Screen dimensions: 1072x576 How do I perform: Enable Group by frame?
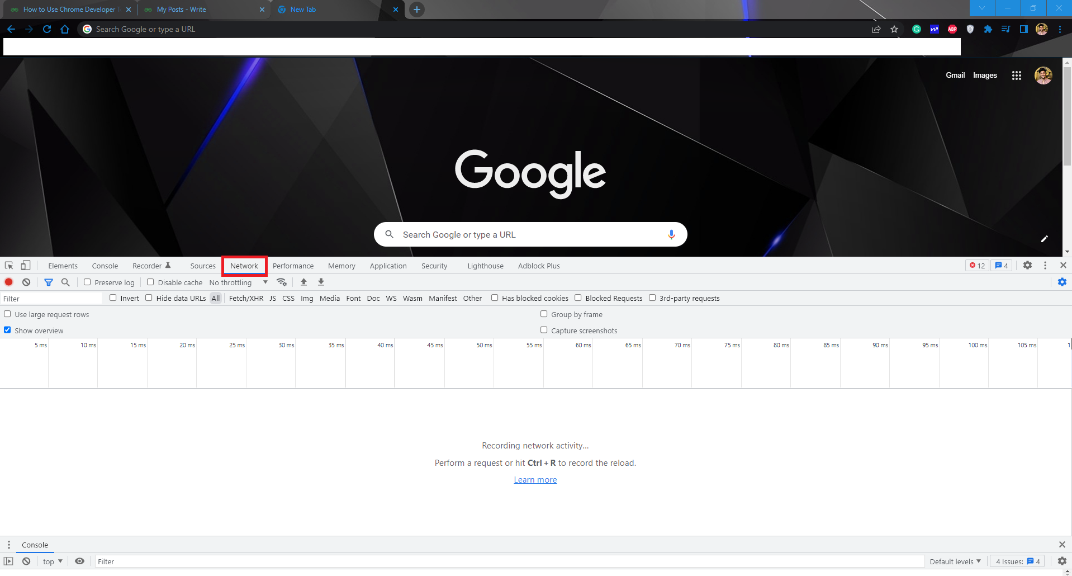[x=544, y=314]
